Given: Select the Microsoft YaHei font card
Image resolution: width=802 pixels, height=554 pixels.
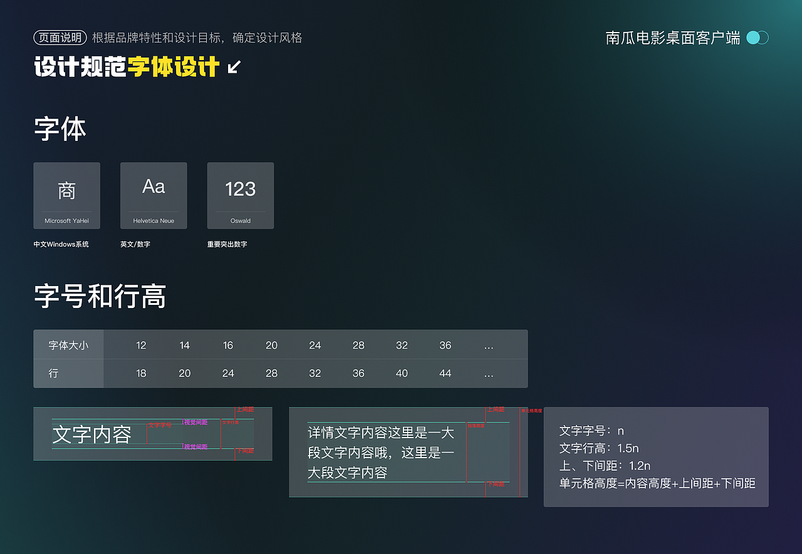Looking at the screenshot, I should [x=66, y=195].
